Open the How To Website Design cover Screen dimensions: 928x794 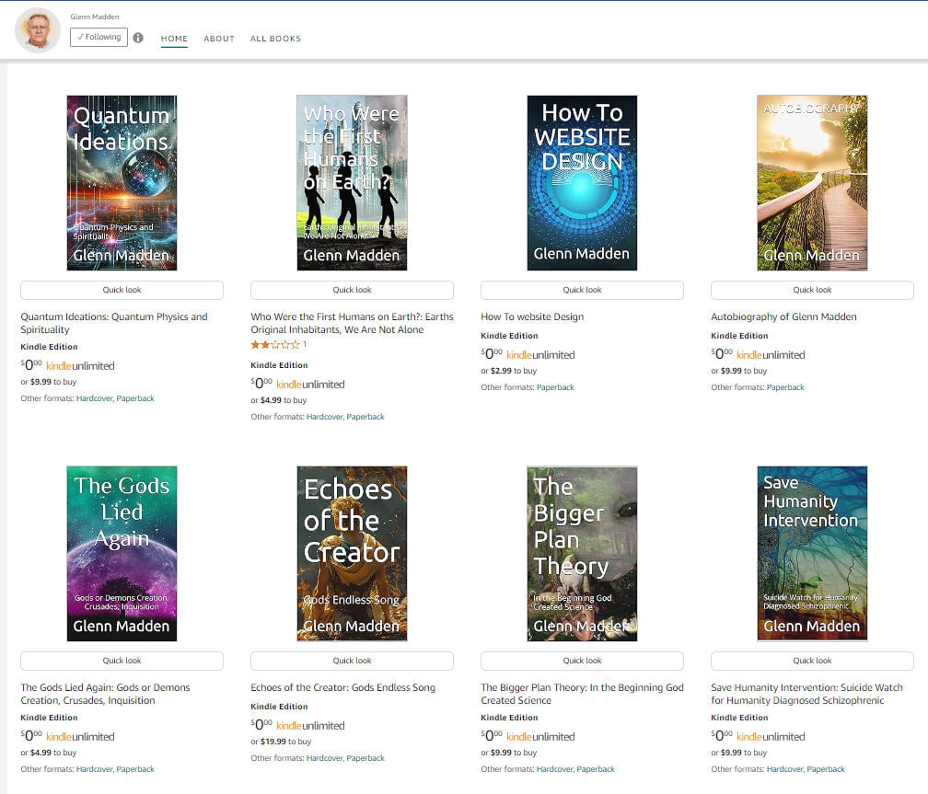point(581,182)
